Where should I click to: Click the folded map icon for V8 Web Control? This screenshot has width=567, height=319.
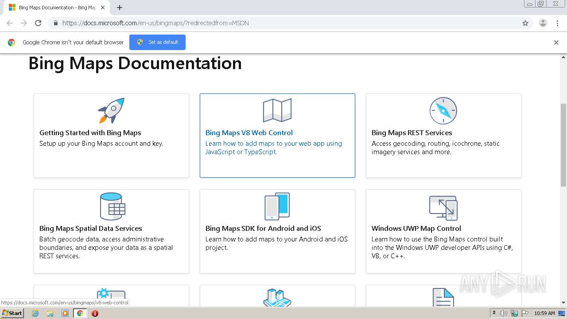click(277, 110)
